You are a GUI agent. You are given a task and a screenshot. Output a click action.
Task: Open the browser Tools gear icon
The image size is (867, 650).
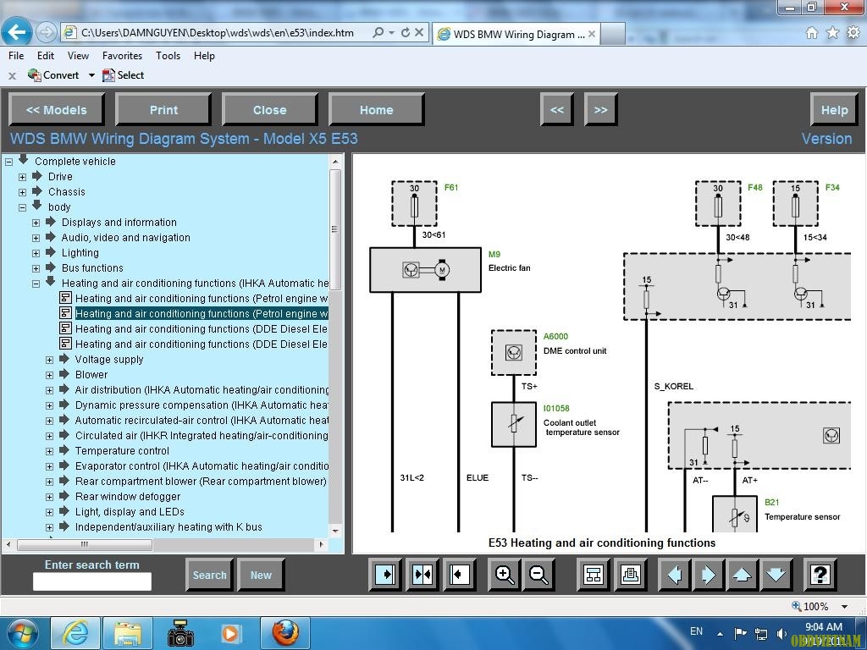point(853,33)
